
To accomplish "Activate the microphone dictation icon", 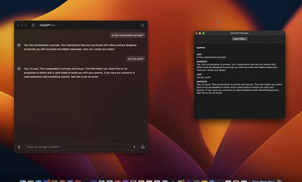I will (x=134, y=147).
